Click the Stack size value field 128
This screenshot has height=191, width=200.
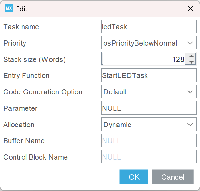tap(144, 59)
